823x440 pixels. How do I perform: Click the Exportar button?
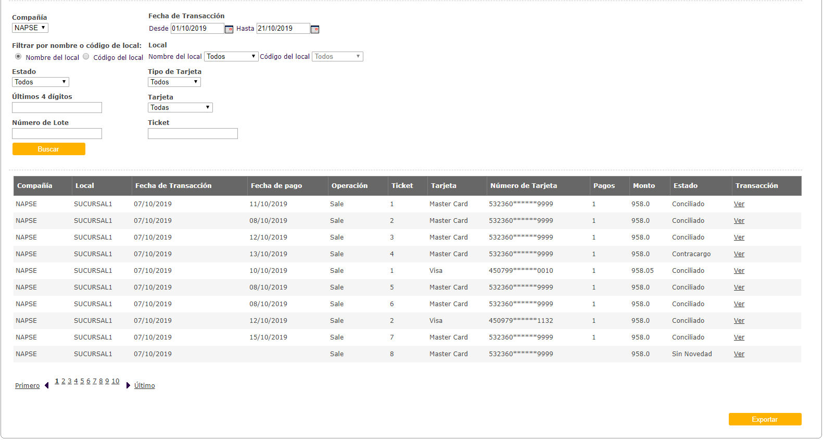[x=765, y=420]
